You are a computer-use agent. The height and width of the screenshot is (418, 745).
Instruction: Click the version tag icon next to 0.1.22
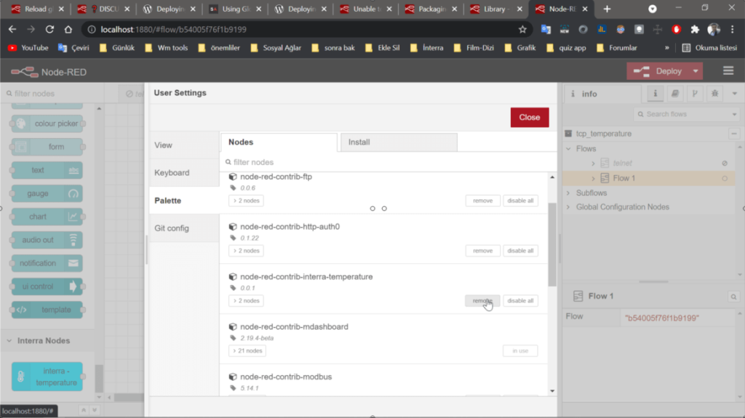pos(233,238)
